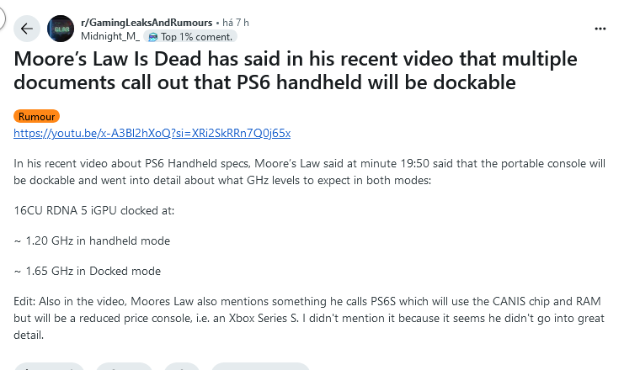Click the Edit paragraph mentioning PS6S

(309, 318)
